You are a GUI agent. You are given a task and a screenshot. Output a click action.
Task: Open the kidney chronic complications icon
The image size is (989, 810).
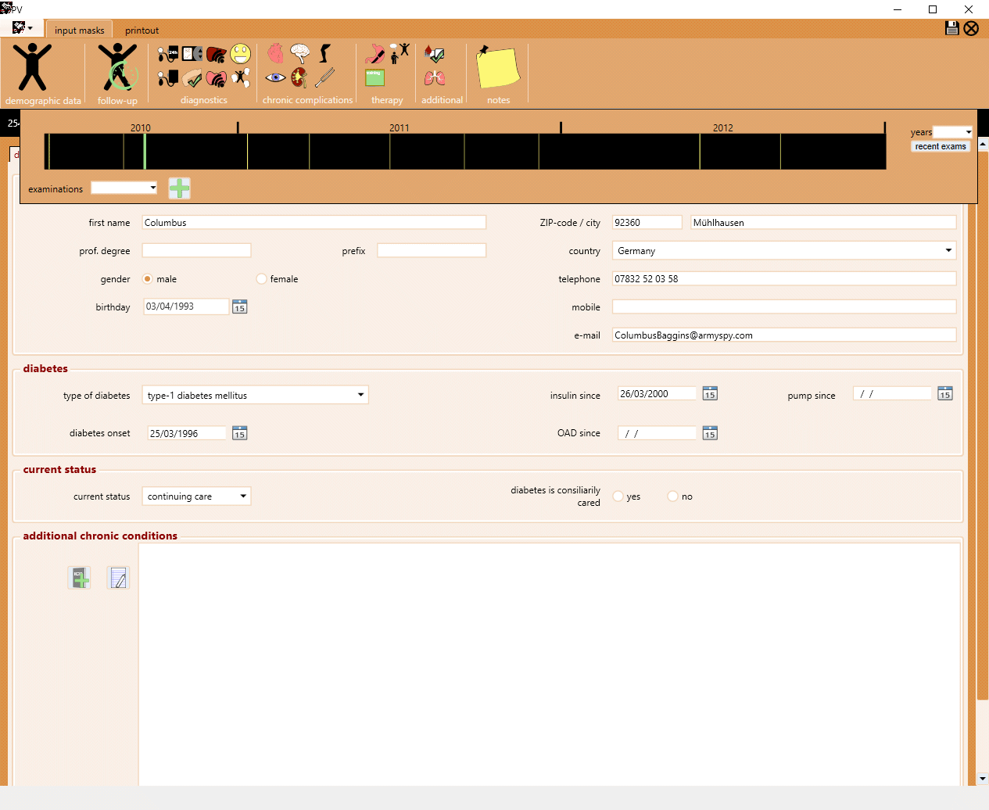point(299,77)
